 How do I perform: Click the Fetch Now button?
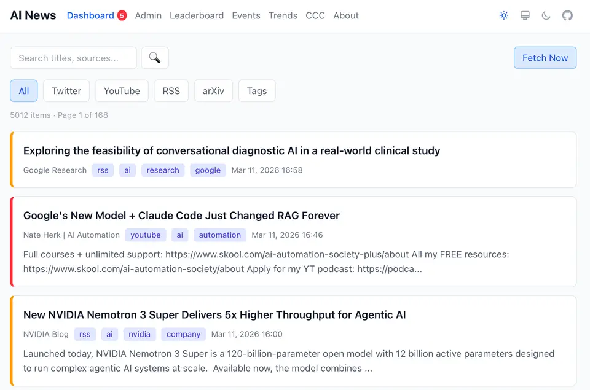pyautogui.click(x=545, y=58)
